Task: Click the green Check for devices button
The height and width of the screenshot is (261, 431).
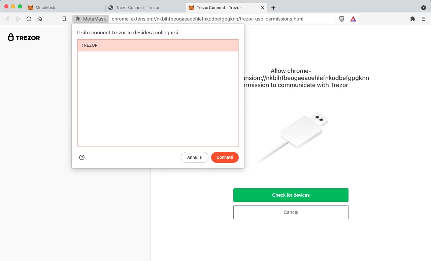Action: pyautogui.click(x=291, y=195)
